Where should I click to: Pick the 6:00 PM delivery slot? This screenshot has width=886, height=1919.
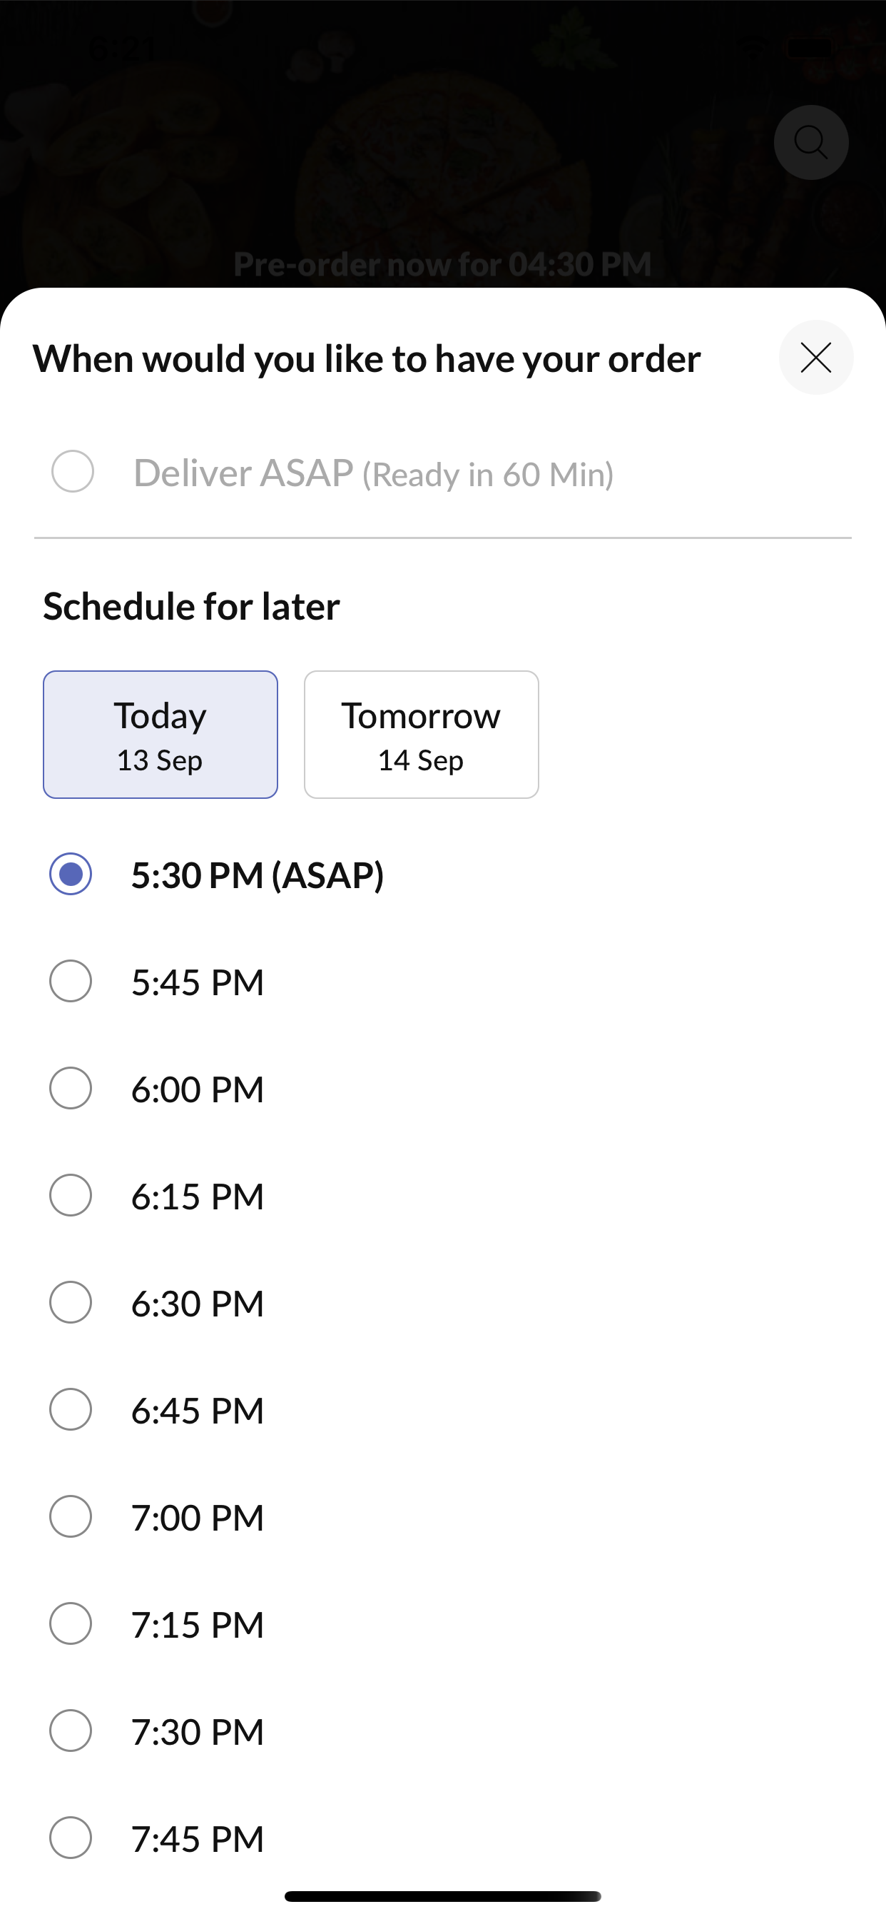pos(71,1089)
